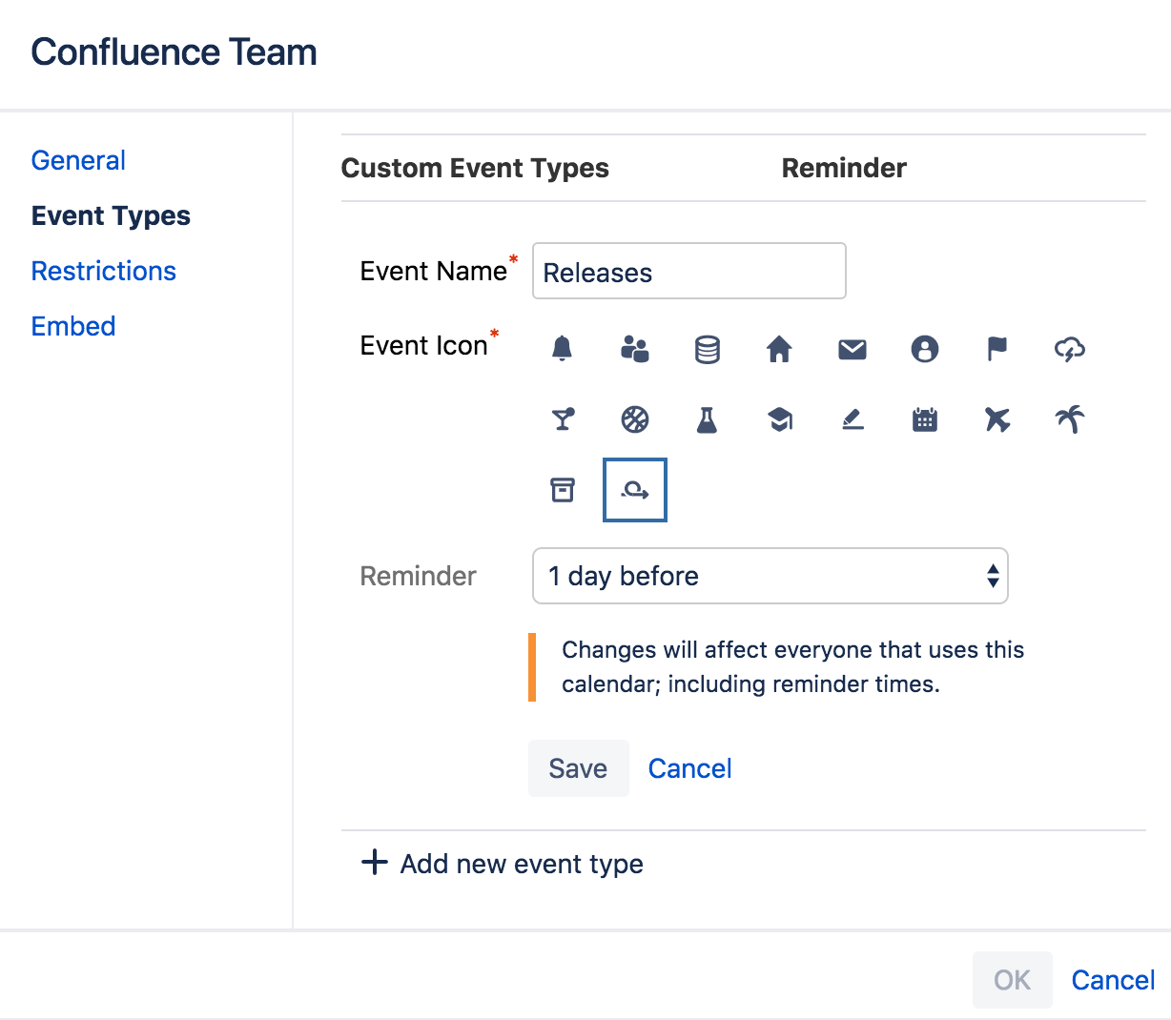The image size is (1171, 1020).
Task: Select the calendar grid event icon
Action: point(924,419)
